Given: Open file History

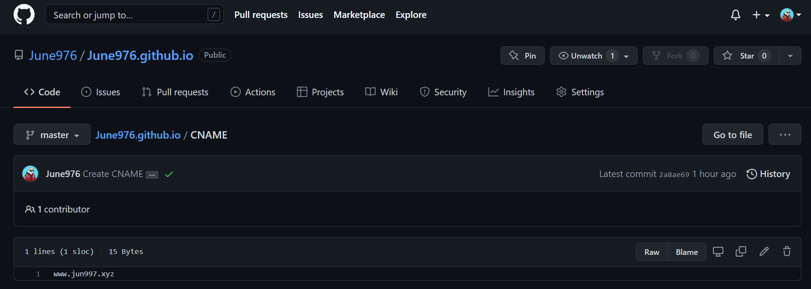Looking at the screenshot, I should [768, 174].
